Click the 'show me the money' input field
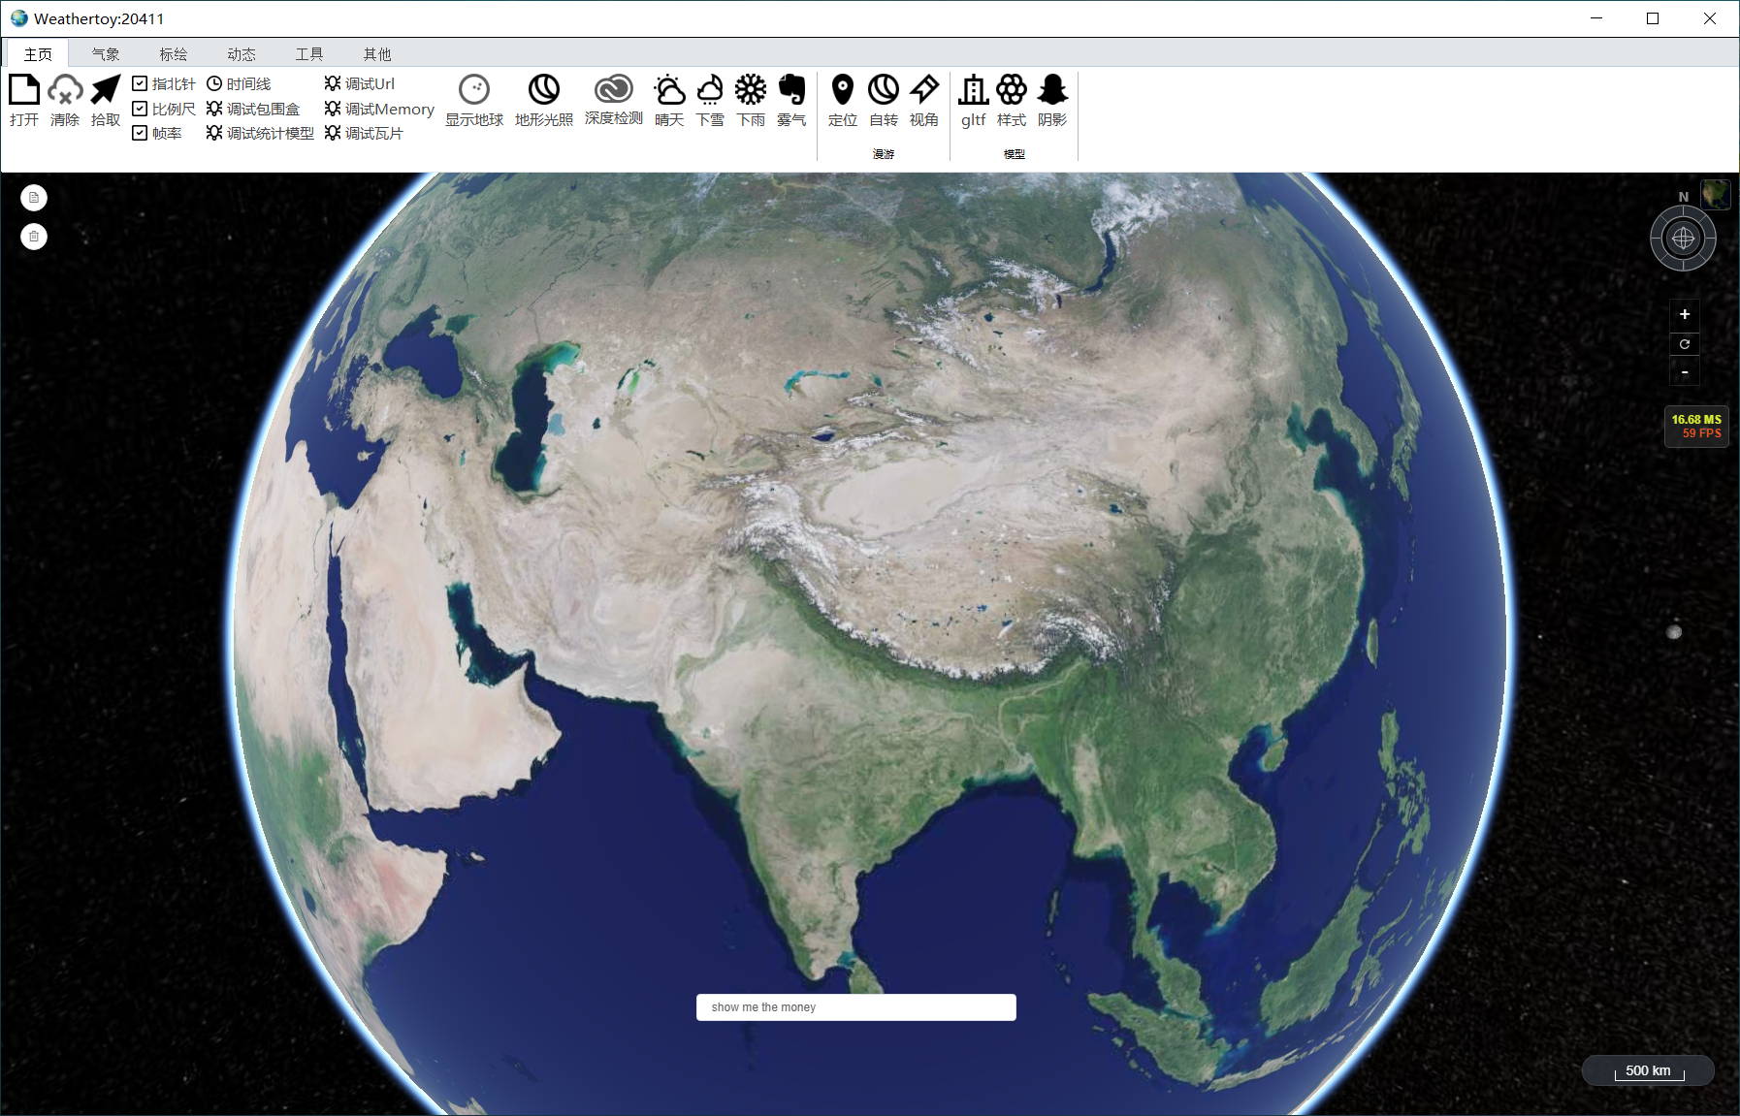This screenshot has height=1116, width=1740. (x=856, y=1007)
